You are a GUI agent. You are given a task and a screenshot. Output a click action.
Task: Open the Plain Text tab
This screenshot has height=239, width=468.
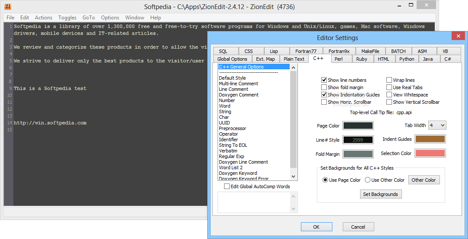[x=294, y=59]
